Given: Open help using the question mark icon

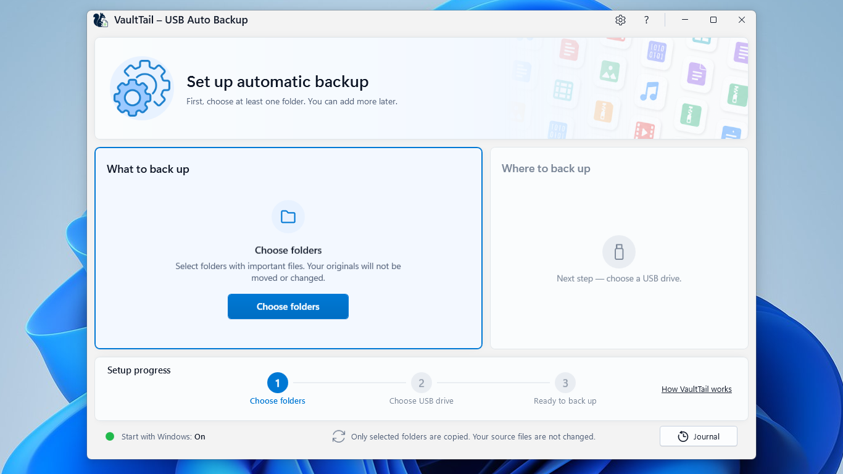Looking at the screenshot, I should (x=646, y=20).
